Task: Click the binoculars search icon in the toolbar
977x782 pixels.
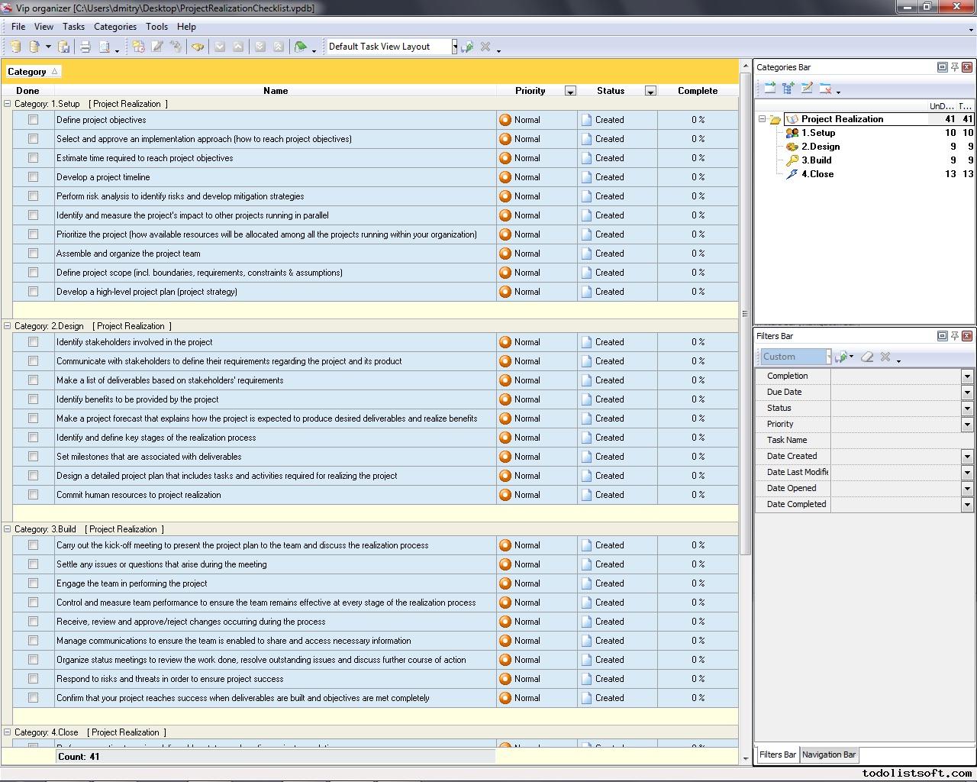Action: coord(198,47)
